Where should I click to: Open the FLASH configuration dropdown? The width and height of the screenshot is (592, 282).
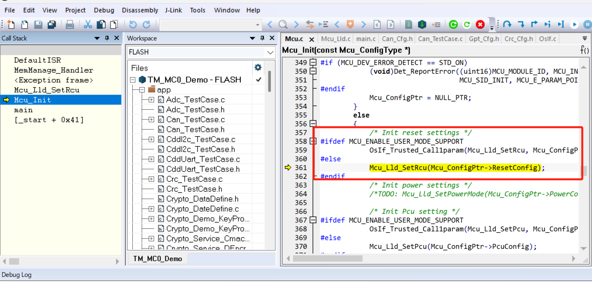(x=271, y=52)
